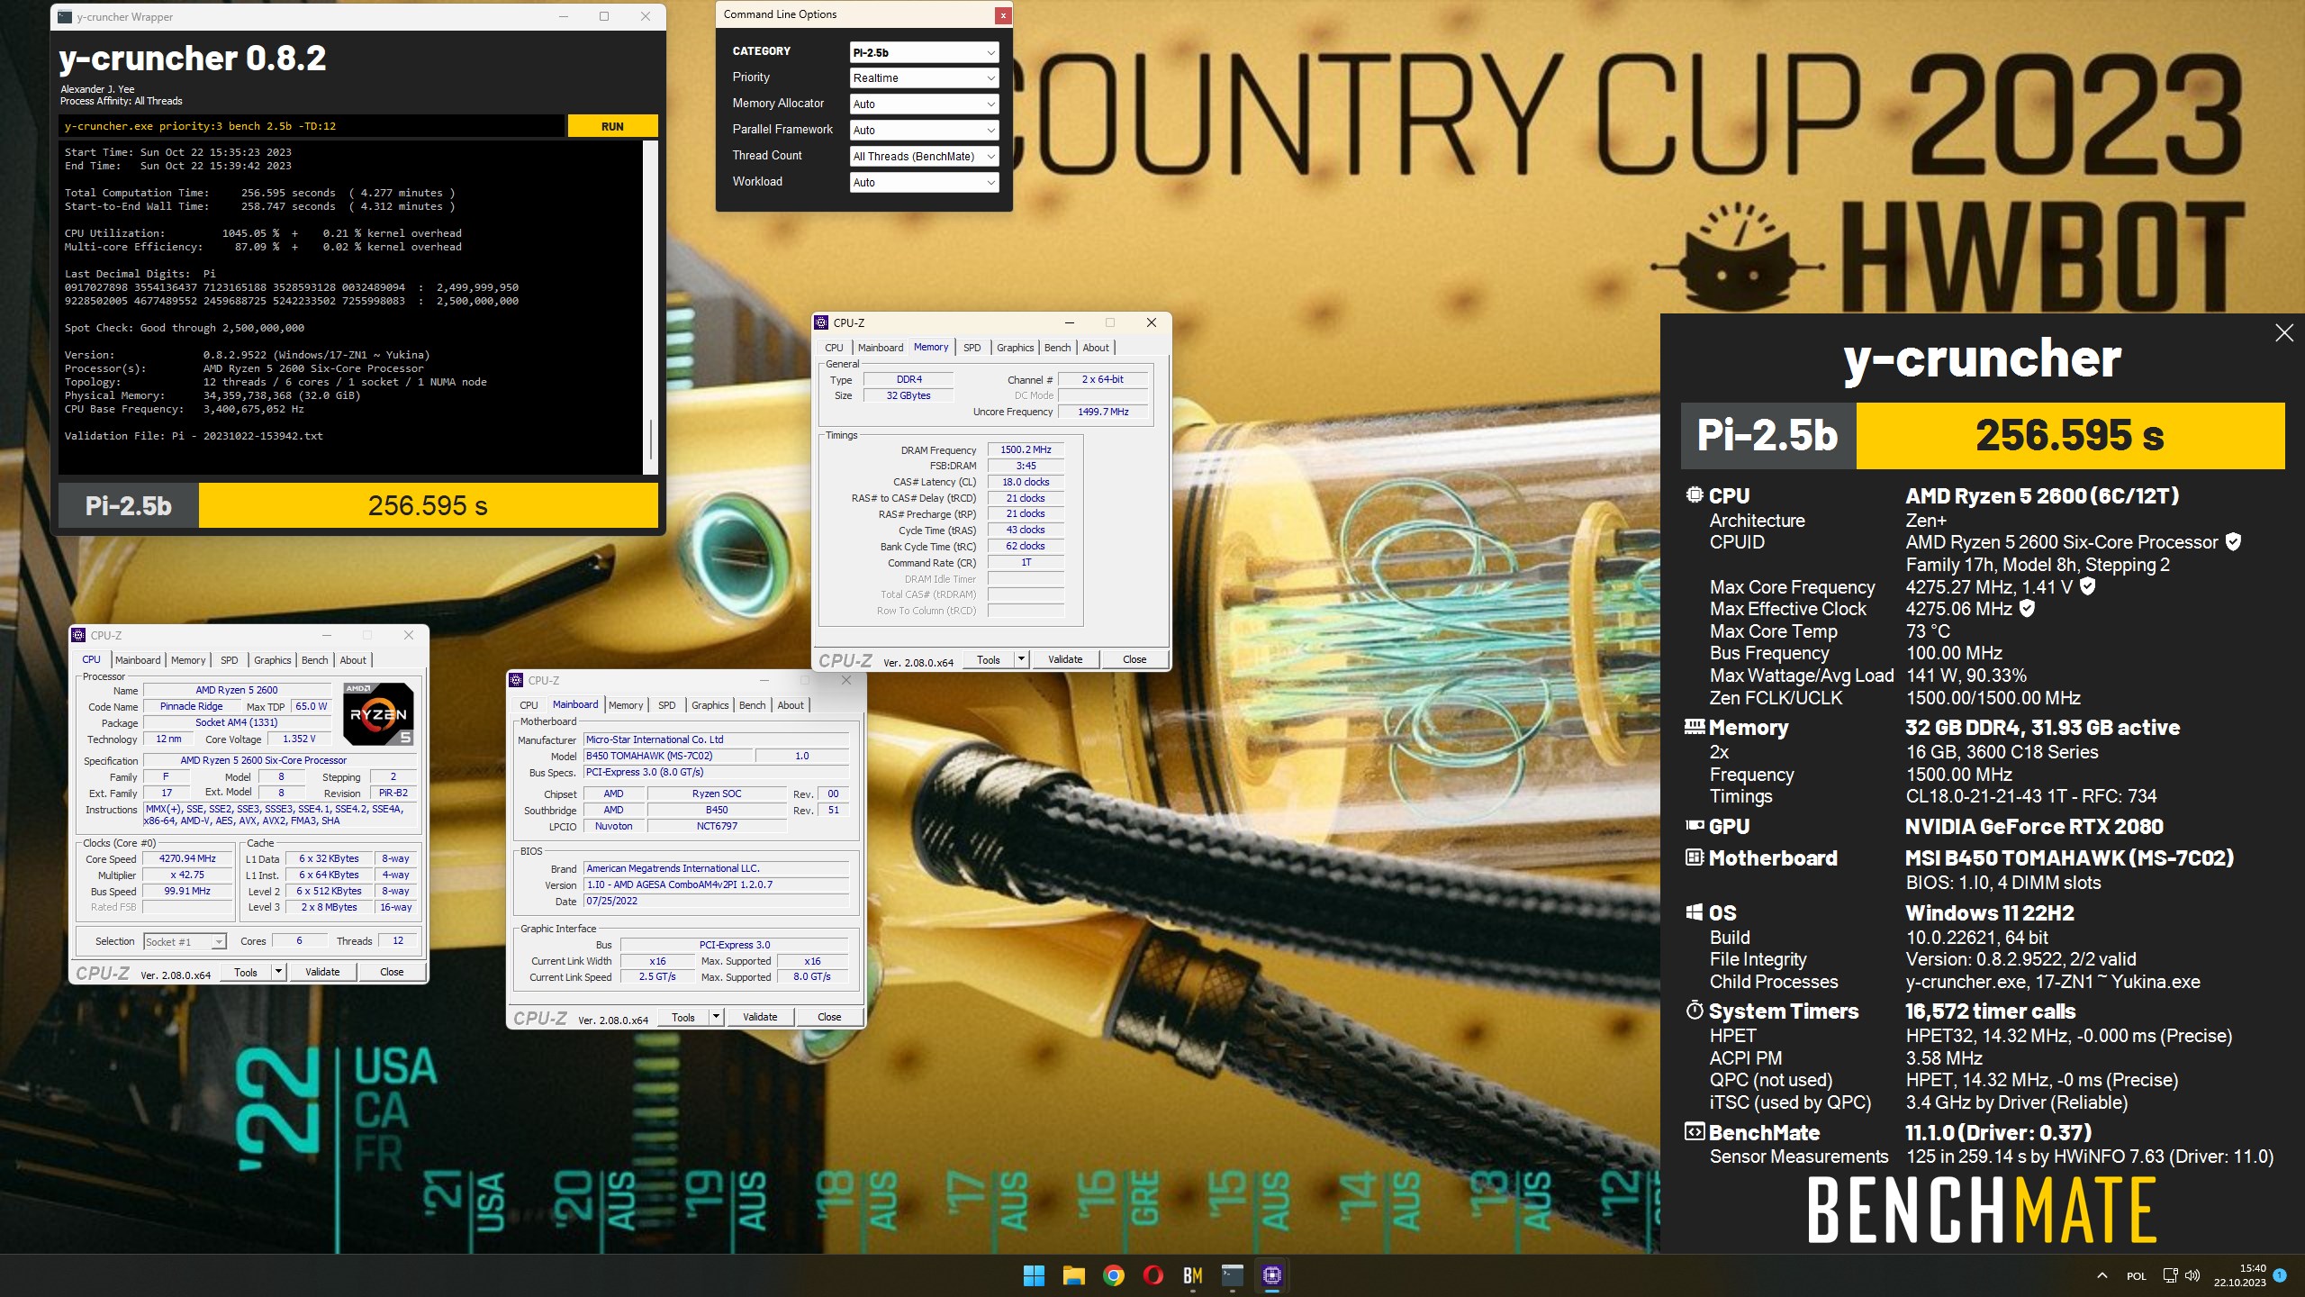Click the Memory module icon in BenchMate panel
The width and height of the screenshot is (2305, 1297).
(1695, 726)
